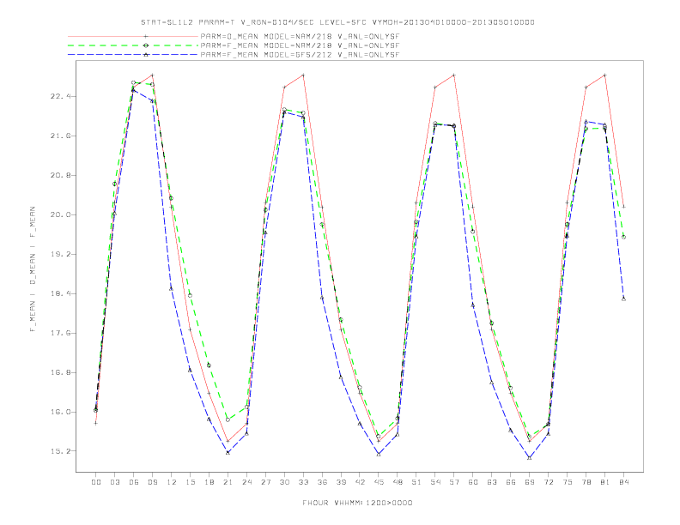This screenshot has height=525, width=680.
Task: Select the legend entry PARM=F_MEAN MODEL=NAM/218
Action: [x=300, y=45]
